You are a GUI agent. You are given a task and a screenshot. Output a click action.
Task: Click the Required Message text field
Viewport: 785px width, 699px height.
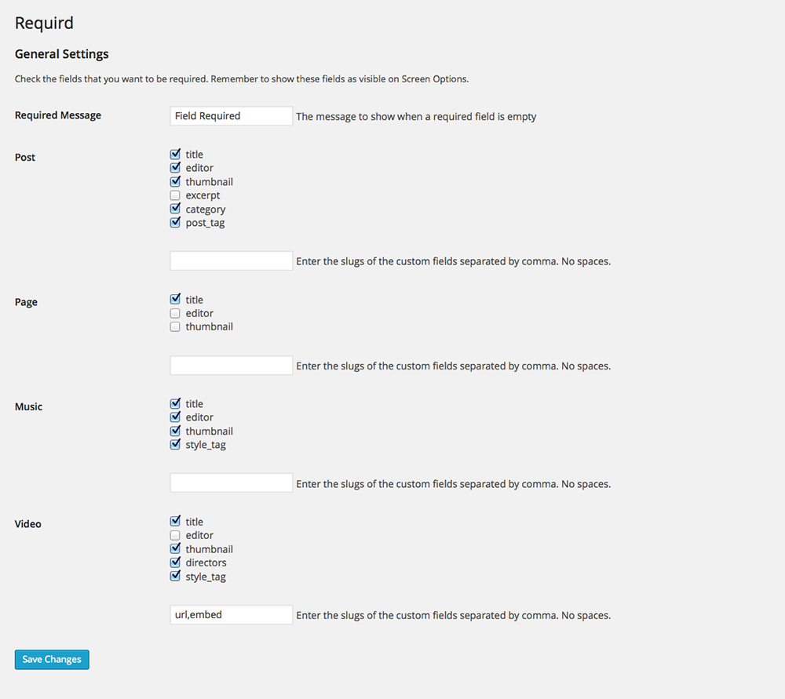pyautogui.click(x=232, y=115)
